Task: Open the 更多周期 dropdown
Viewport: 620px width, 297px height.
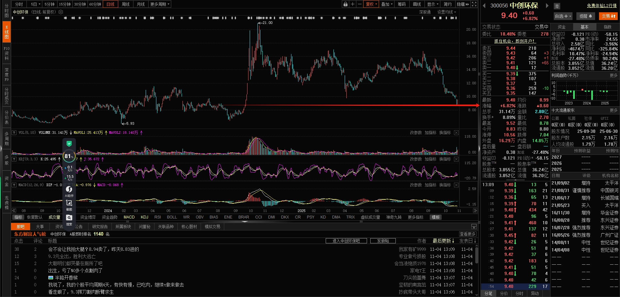Action: click(160, 4)
